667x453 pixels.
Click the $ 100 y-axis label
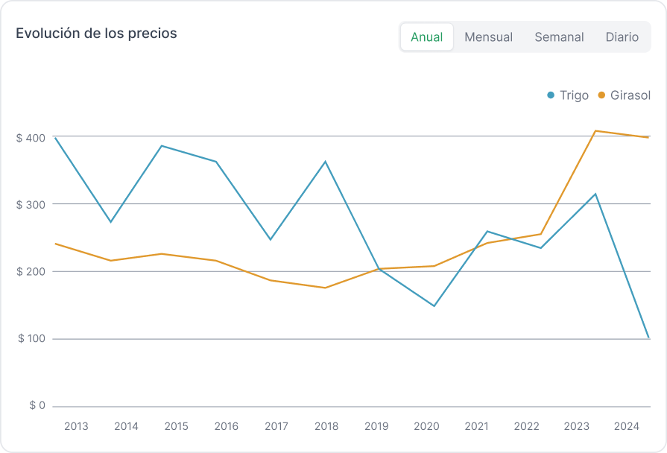(x=31, y=339)
